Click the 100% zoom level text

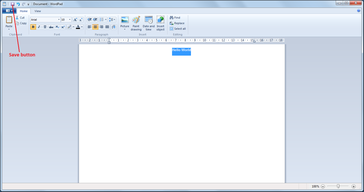click(315, 186)
